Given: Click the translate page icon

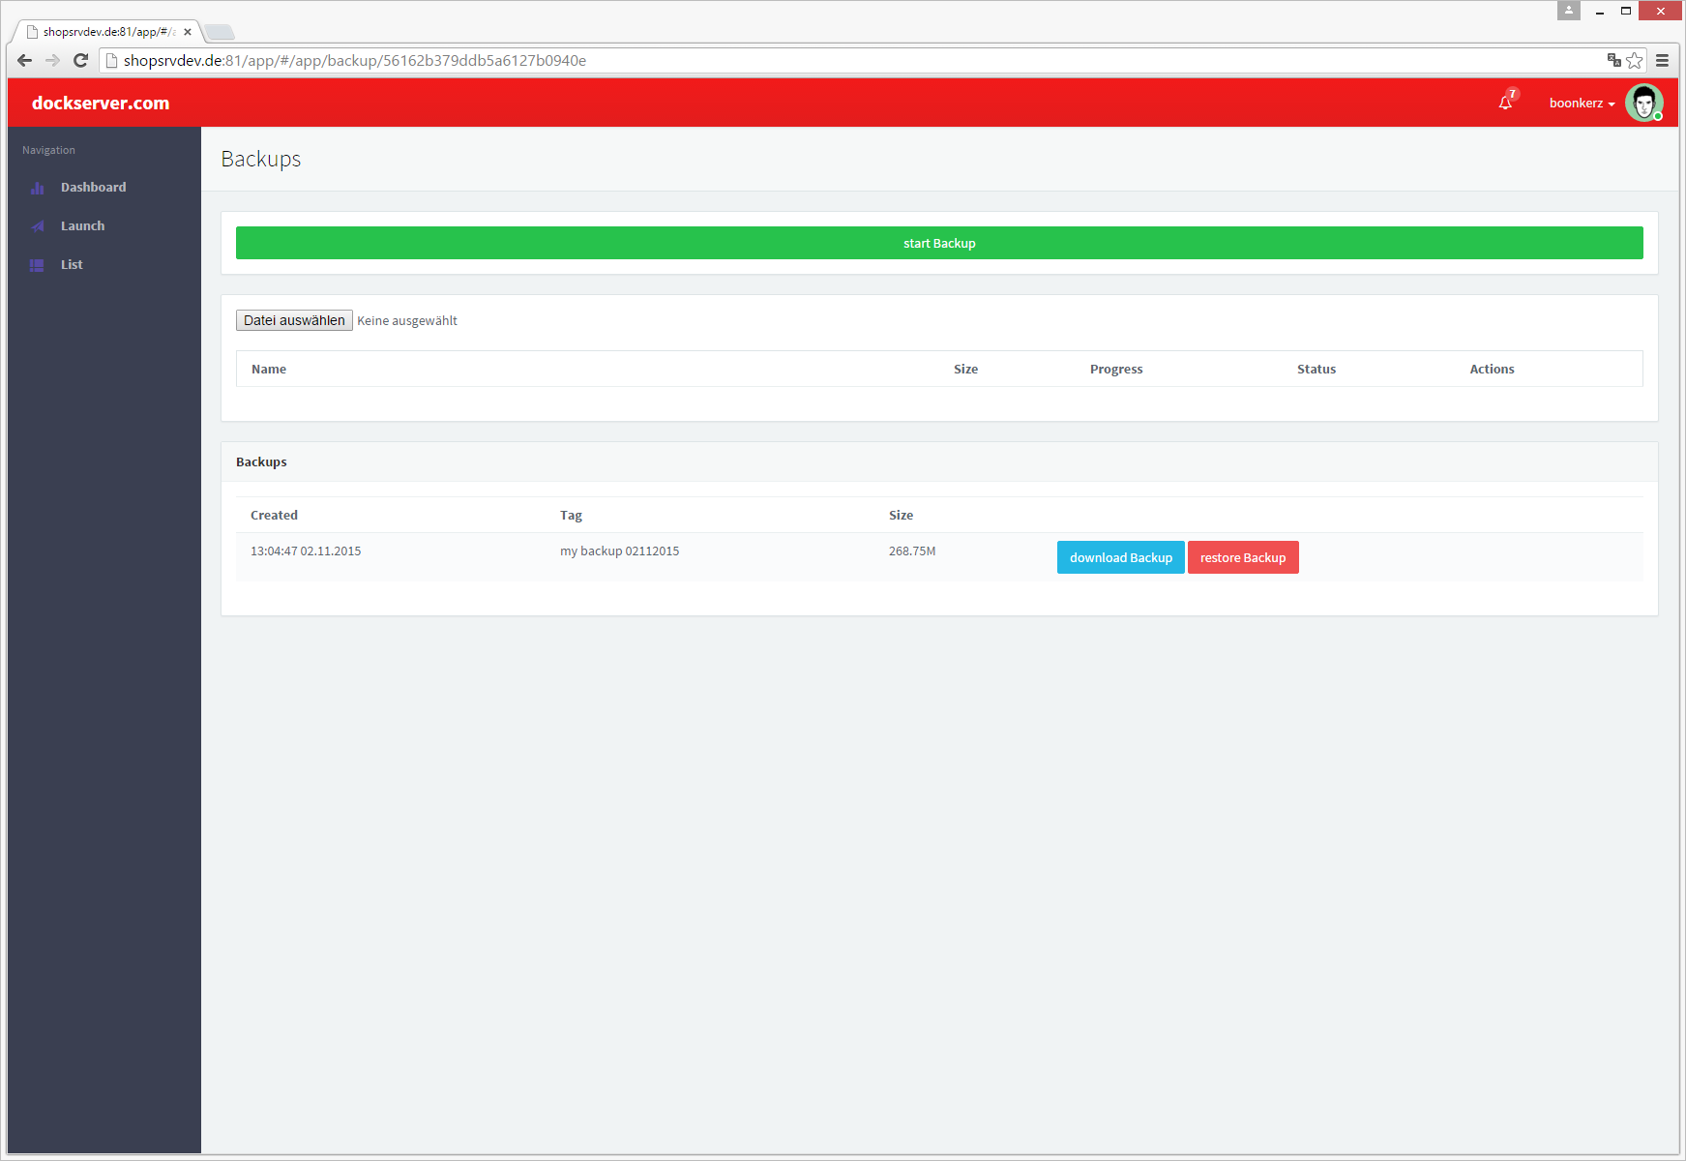Looking at the screenshot, I should coord(1613,60).
